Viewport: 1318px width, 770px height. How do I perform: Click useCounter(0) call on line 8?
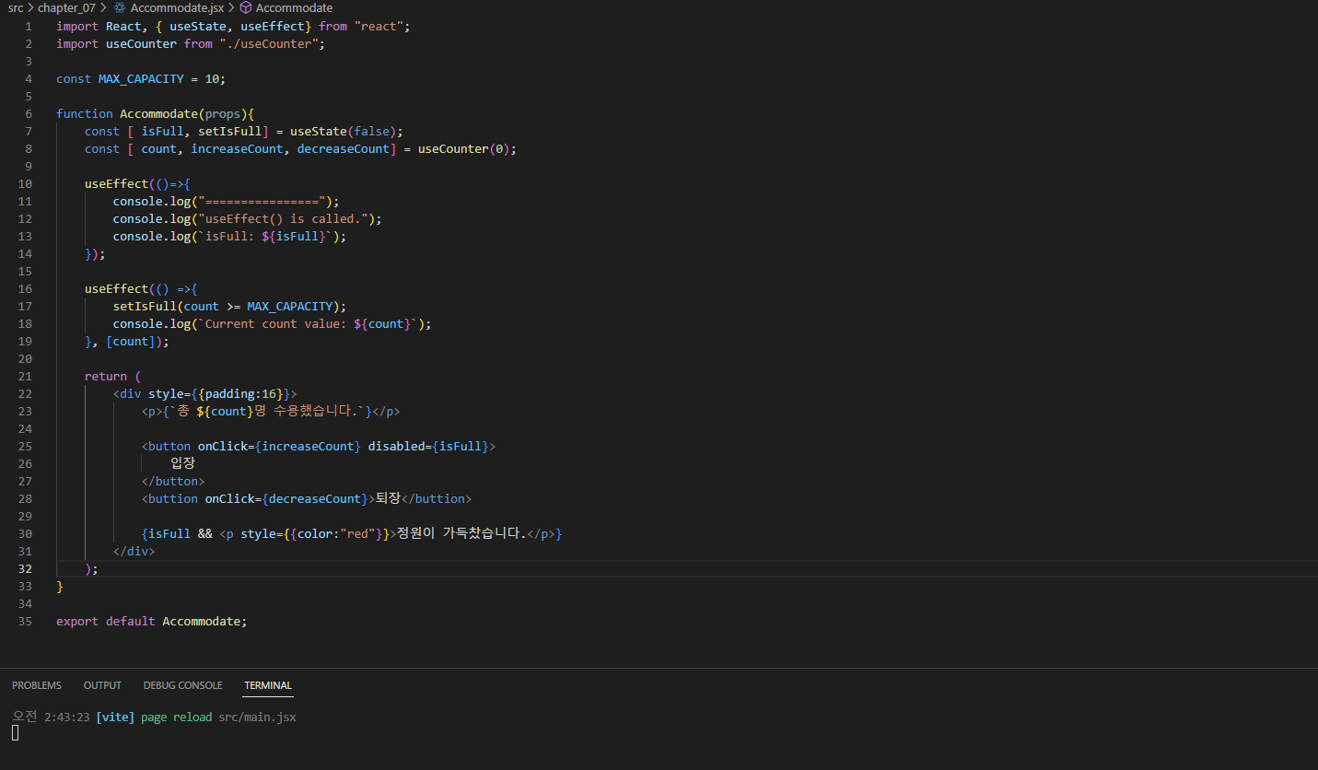point(463,149)
